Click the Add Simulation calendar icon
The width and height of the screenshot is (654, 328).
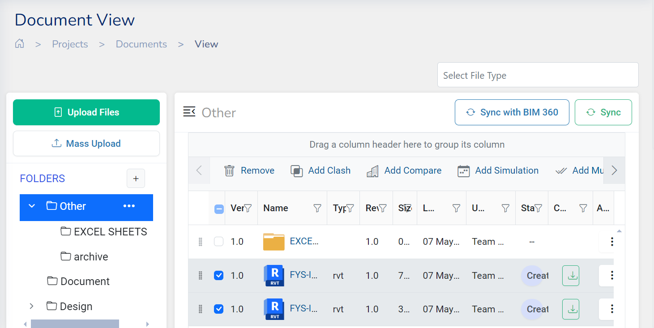click(x=463, y=170)
